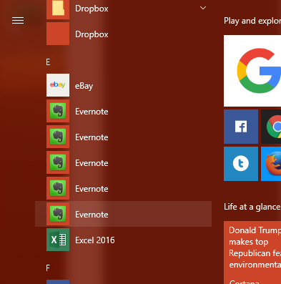Open the large Google tile
281x284 pixels.
pos(252,71)
